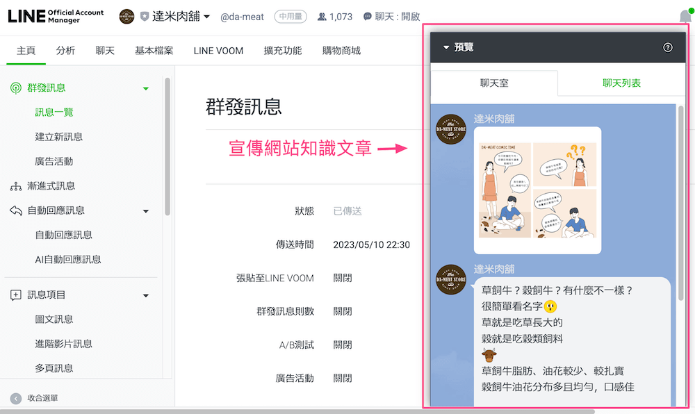Click the send time 2023/05/10 22:30
The height and width of the screenshot is (414, 695).
(371, 245)
